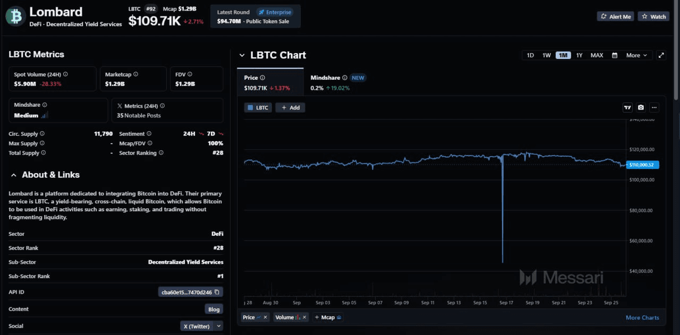Open the chart three-dot options menu
This screenshot has width=680, height=335.
point(654,107)
